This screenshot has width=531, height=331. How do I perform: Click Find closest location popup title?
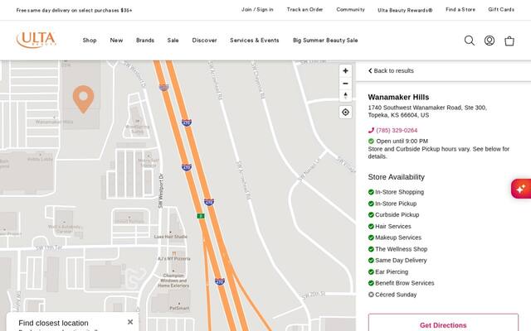[53, 323]
